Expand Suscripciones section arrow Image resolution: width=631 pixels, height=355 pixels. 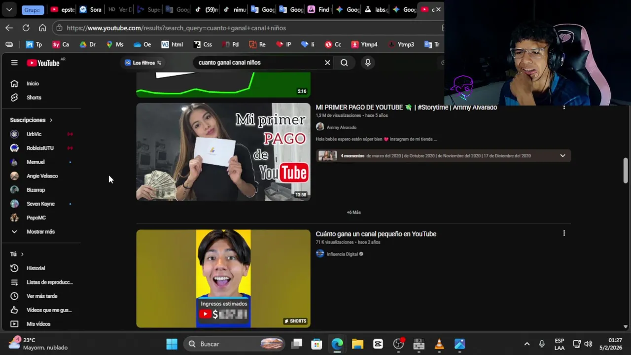click(51, 120)
